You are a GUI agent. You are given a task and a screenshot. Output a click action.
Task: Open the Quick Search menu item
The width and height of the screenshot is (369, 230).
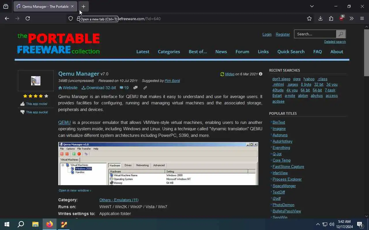(x=291, y=52)
